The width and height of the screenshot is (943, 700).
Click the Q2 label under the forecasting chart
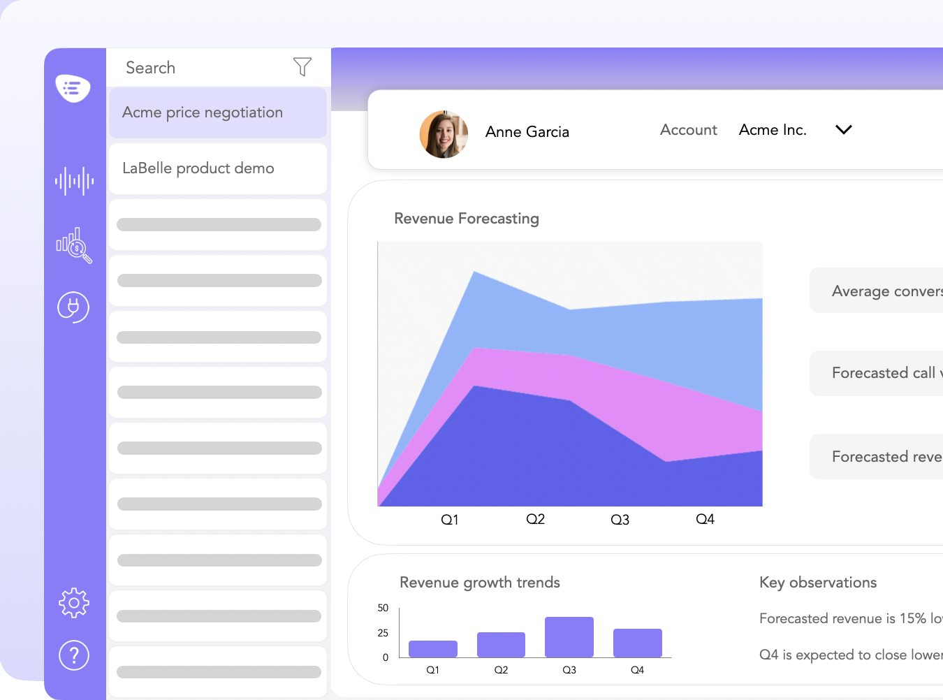point(536,519)
